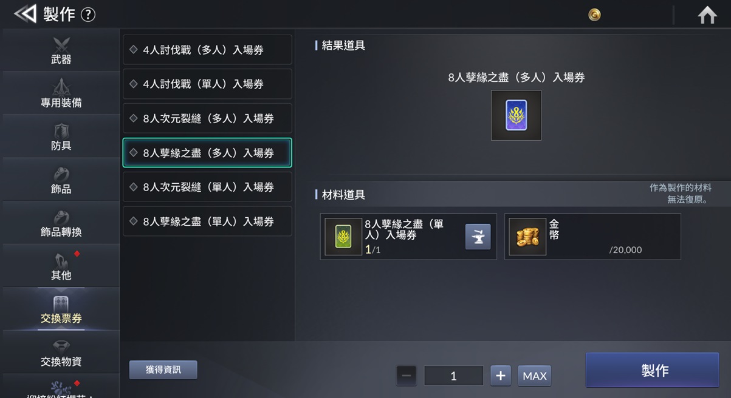Set quantity to MAX
The width and height of the screenshot is (731, 398).
(535, 376)
